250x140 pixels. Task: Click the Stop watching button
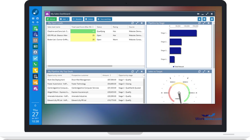(x=104, y=19)
